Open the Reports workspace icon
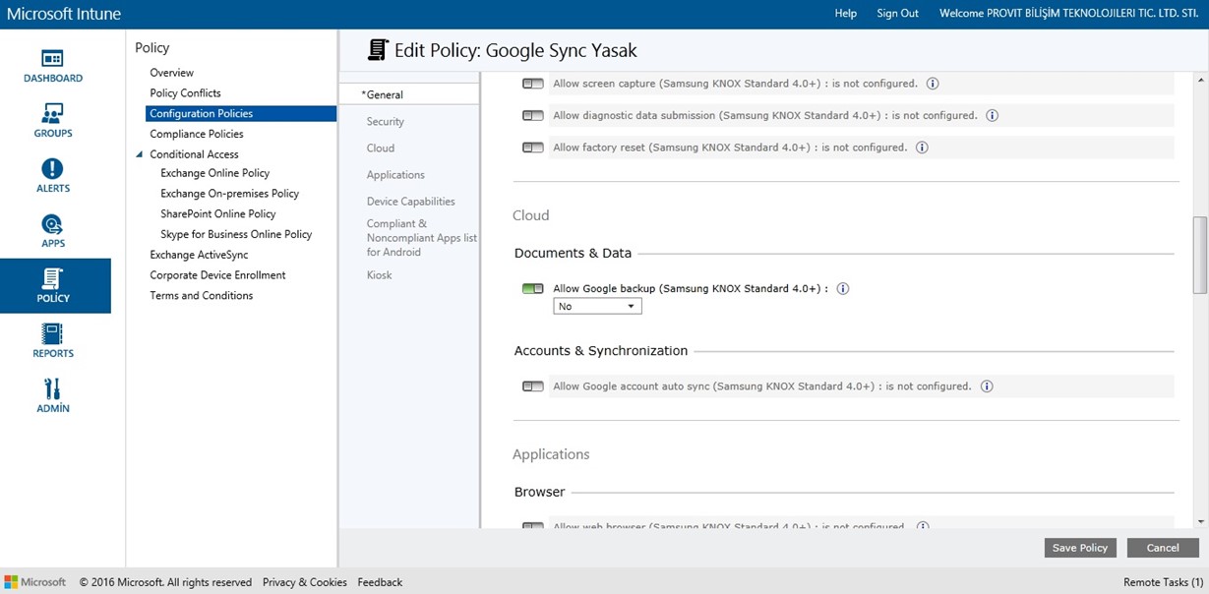Viewport: 1209px width, 594px height. [53, 341]
